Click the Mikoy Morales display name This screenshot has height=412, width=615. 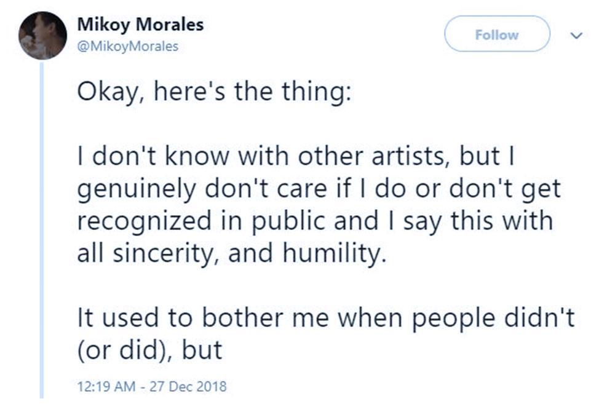(x=140, y=25)
